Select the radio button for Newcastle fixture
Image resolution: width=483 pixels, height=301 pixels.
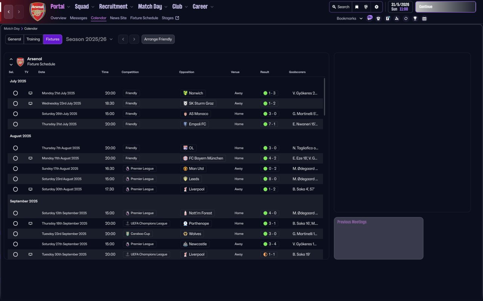[x=15, y=244]
